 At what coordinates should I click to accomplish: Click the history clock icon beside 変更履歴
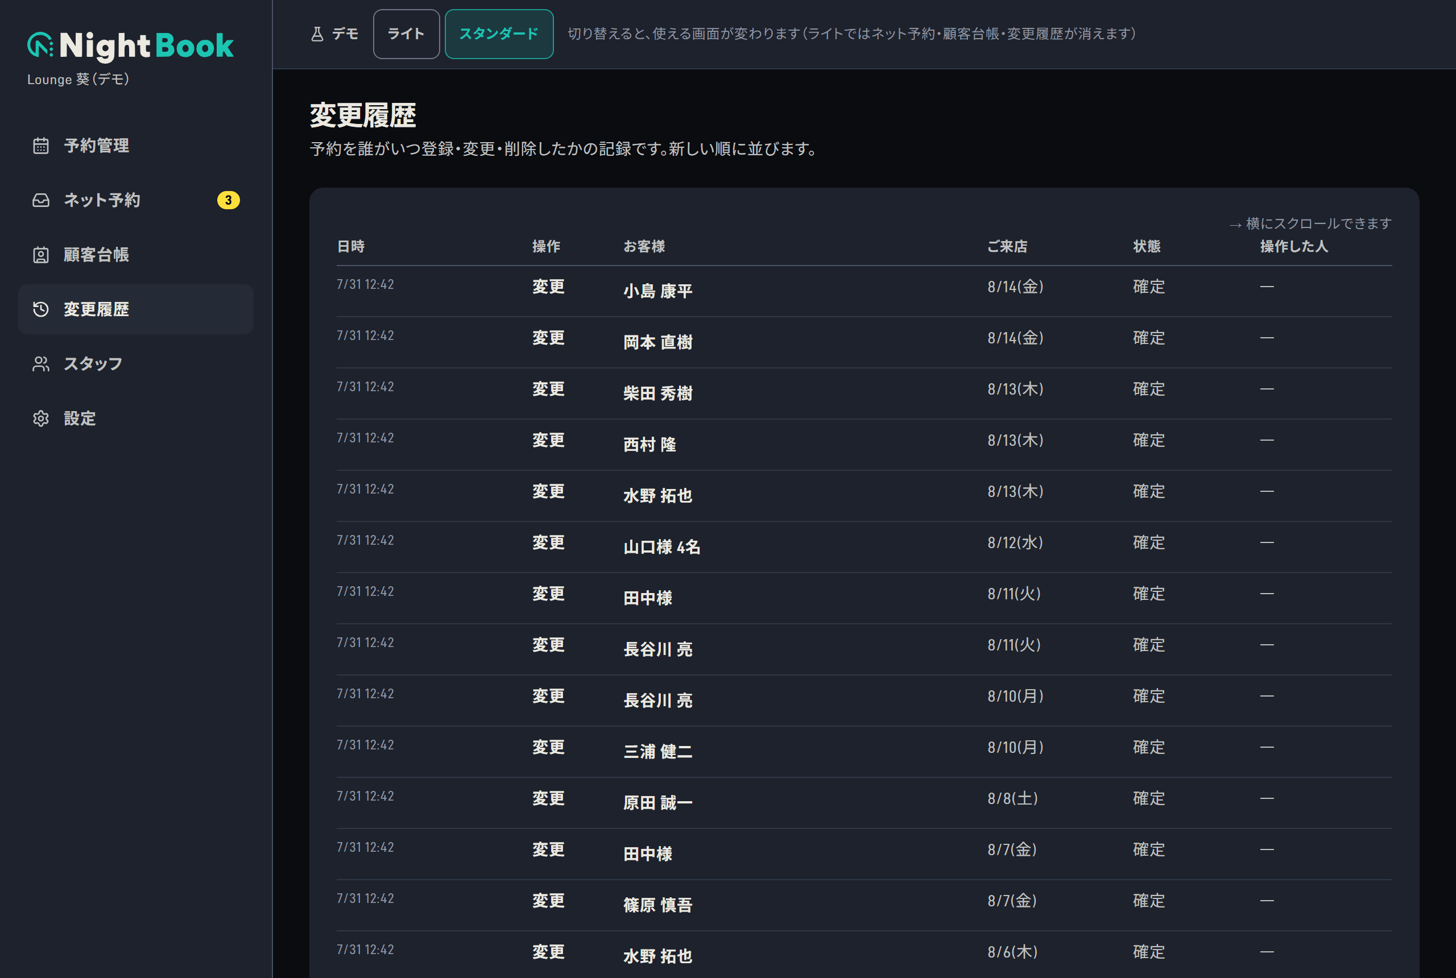(x=40, y=309)
